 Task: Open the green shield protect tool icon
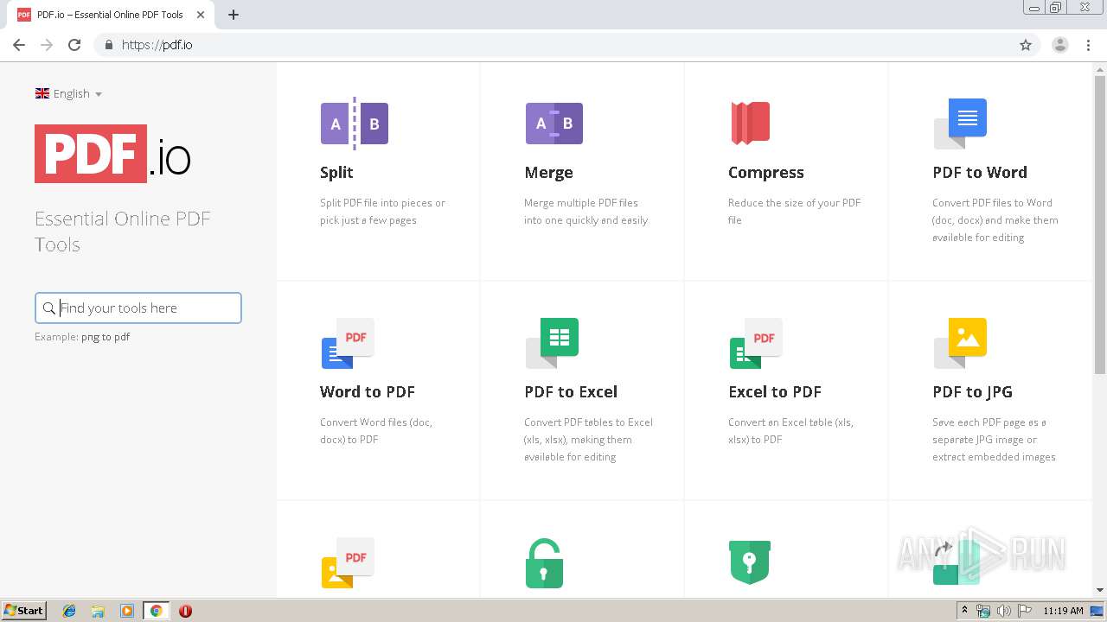click(750, 562)
